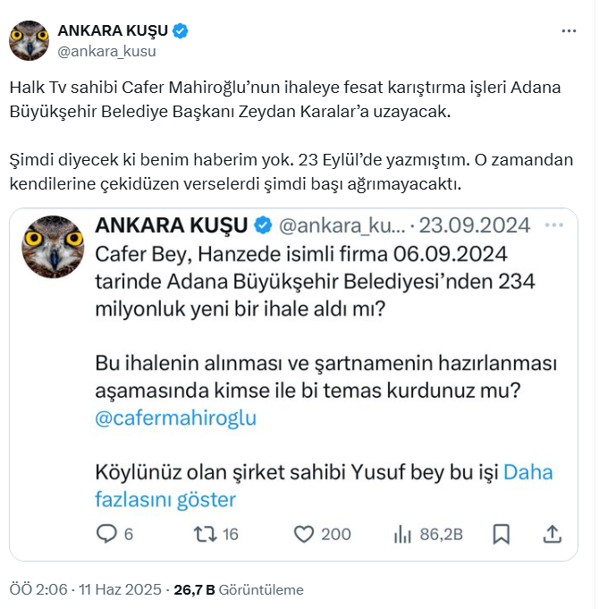This screenshot has height=609, width=599.
Task: Open view analytics icon showing 86,2B
Action: pyautogui.click(x=402, y=534)
